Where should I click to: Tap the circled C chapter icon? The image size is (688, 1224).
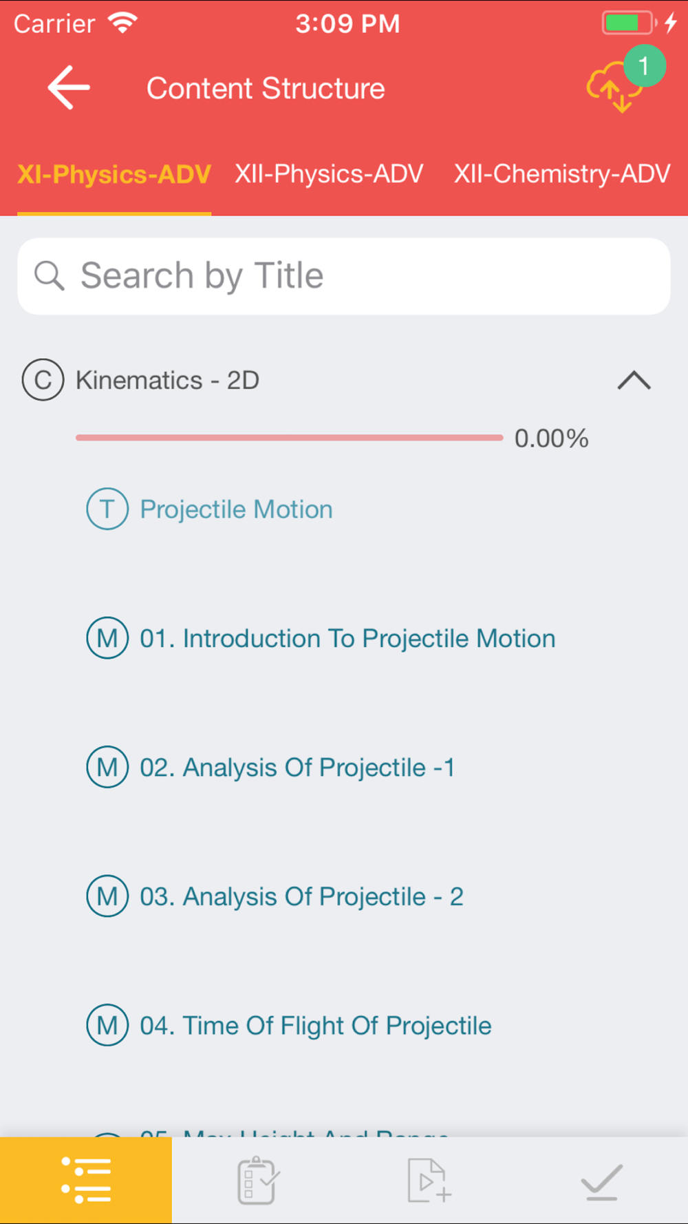coord(43,380)
